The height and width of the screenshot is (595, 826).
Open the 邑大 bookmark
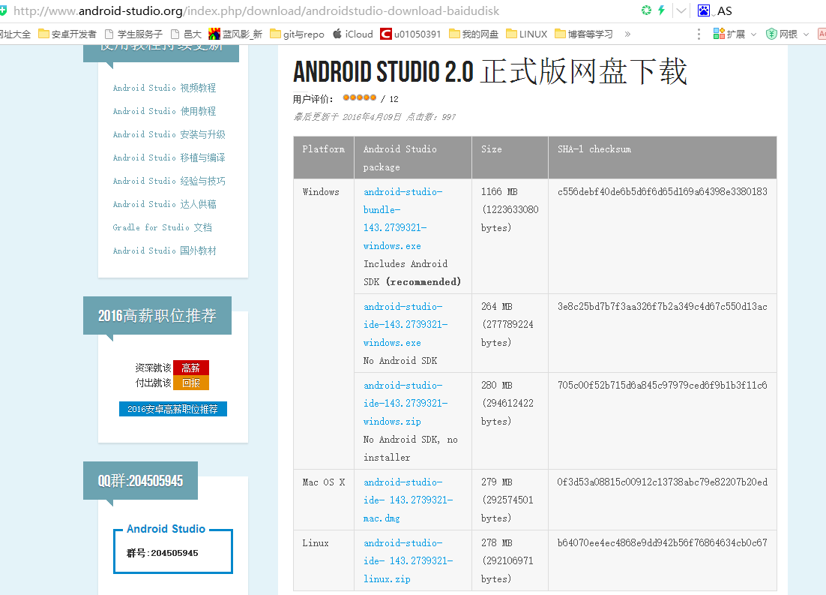pyautogui.click(x=186, y=35)
